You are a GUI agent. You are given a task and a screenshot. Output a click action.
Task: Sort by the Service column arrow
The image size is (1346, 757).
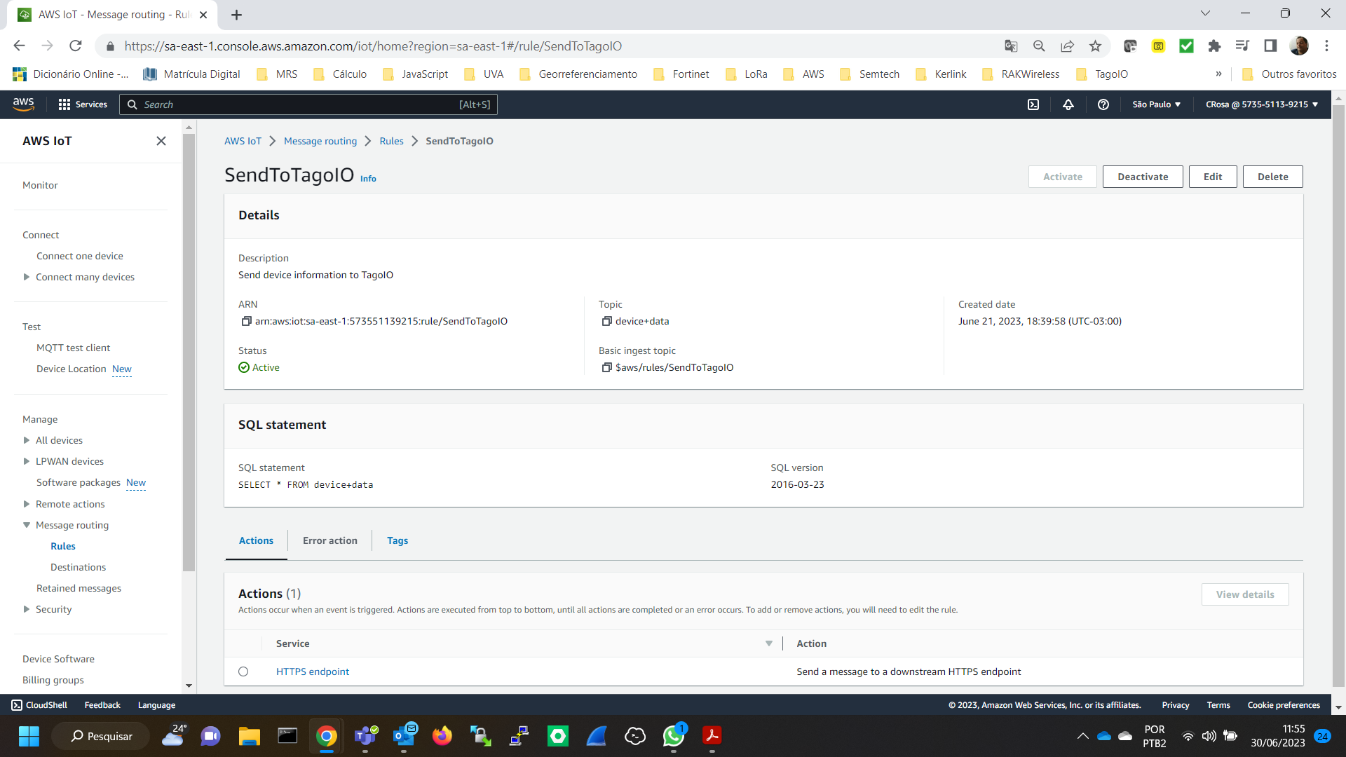tap(769, 643)
